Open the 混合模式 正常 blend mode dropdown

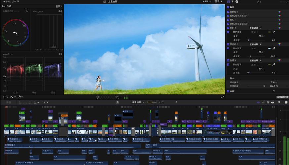[x=274, y=82]
